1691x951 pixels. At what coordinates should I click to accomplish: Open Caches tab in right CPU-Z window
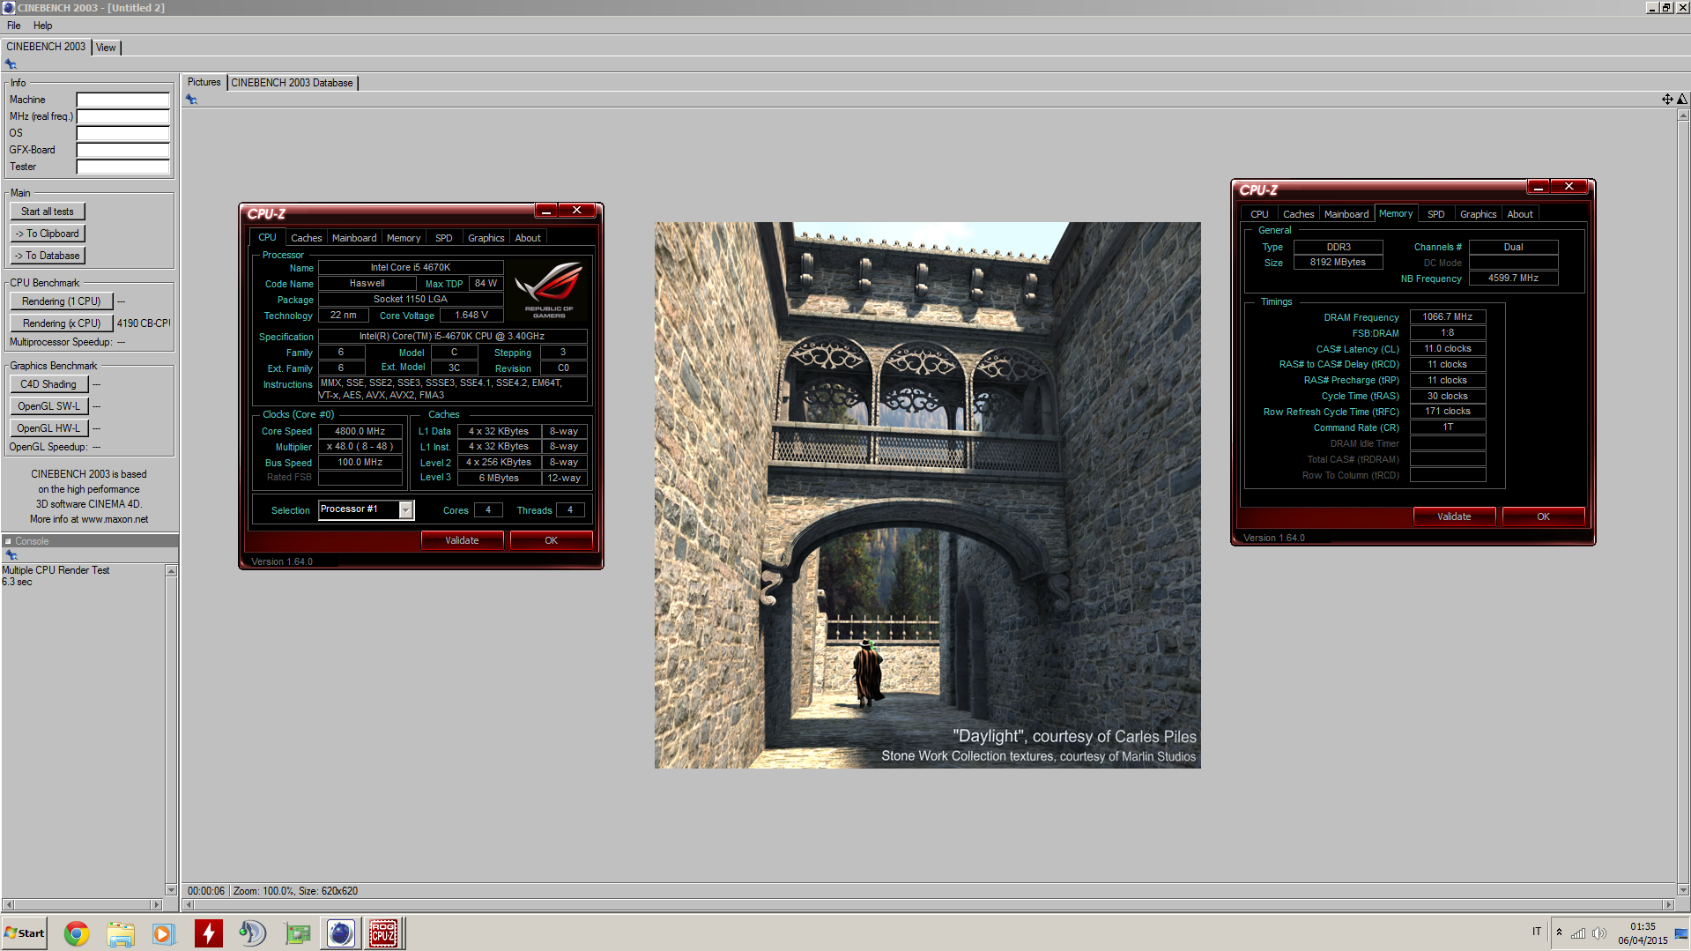tap(1298, 214)
